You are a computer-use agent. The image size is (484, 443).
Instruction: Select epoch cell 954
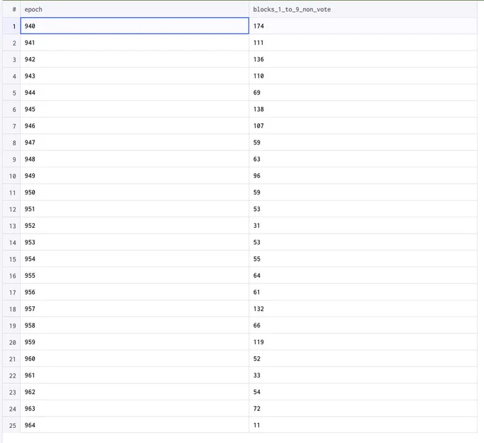tap(135, 259)
